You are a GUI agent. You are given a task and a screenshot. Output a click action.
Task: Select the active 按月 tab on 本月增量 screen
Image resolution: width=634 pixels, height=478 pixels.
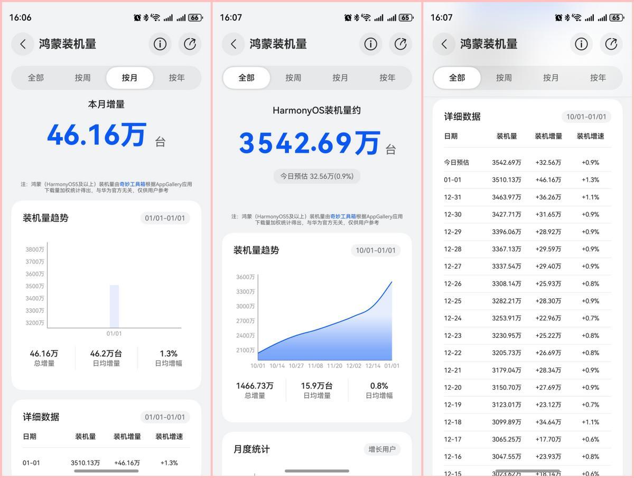pyautogui.click(x=129, y=78)
